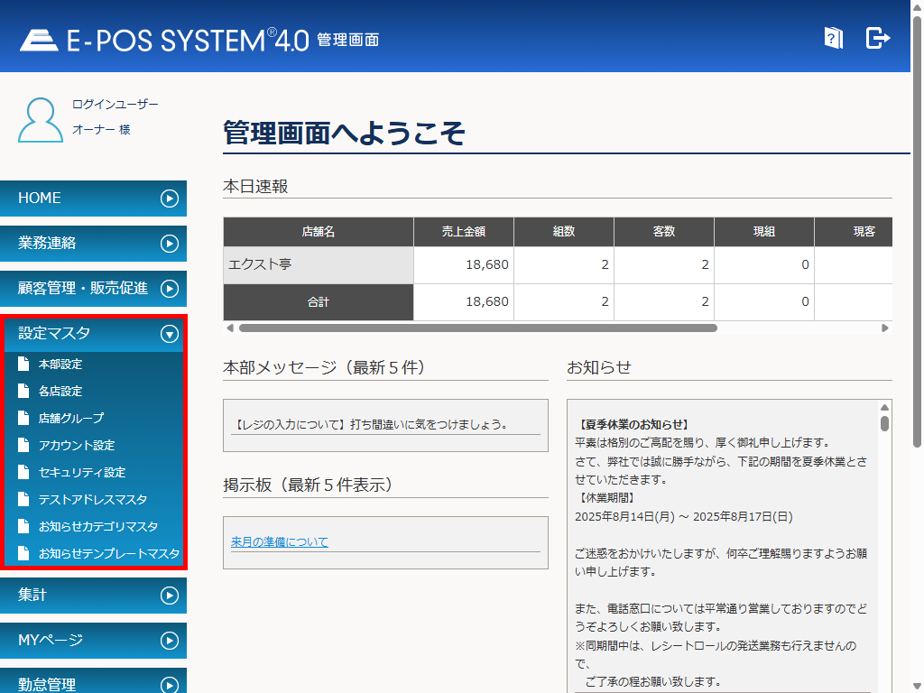Open the MYページ menu

click(x=93, y=641)
